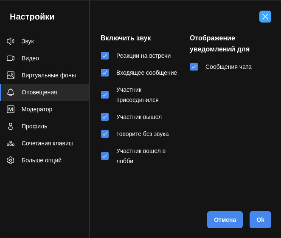Click the speaker icon for Звук
281x238 pixels.
coord(10,41)
